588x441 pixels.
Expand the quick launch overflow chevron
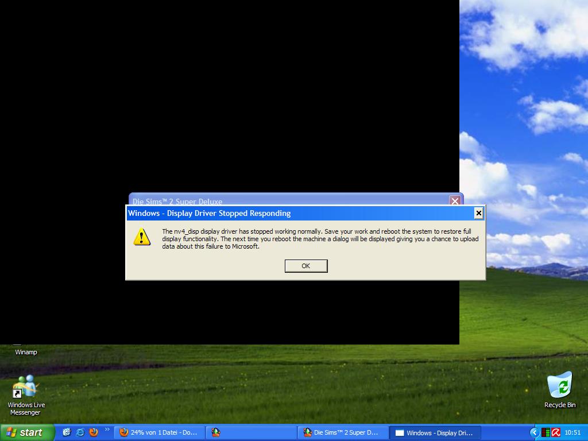107,430
